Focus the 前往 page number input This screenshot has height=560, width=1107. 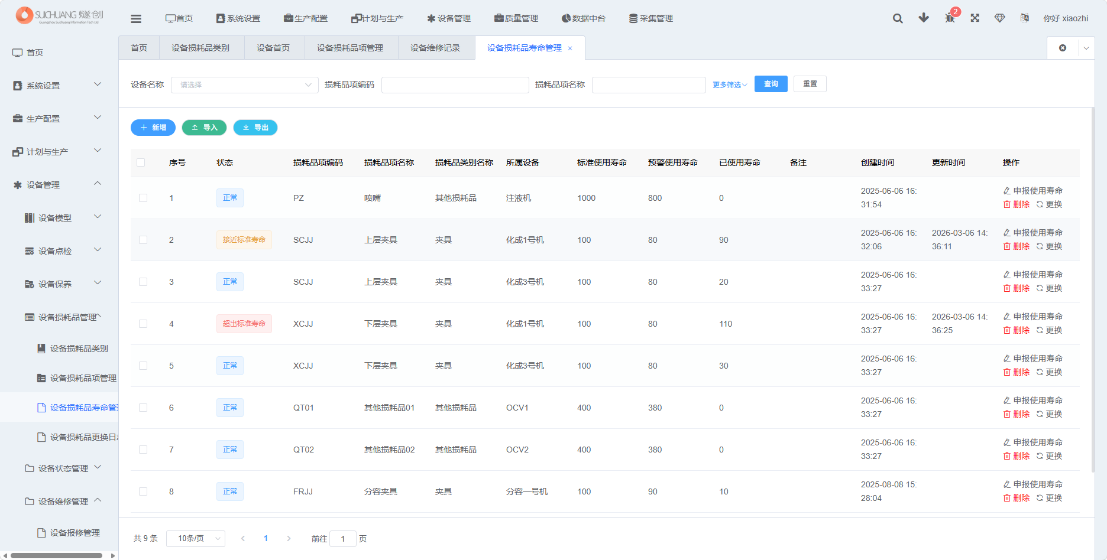tap(343, 539)
